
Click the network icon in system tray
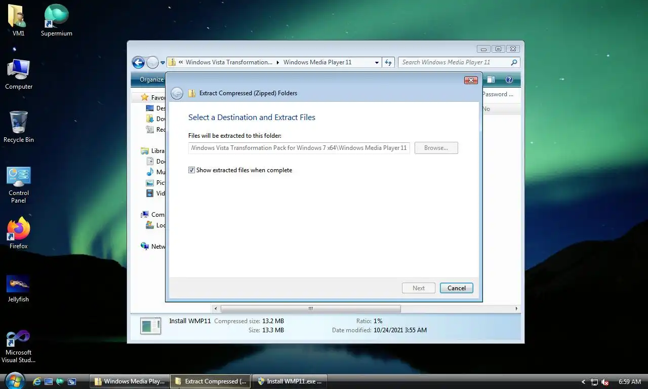pos(594,382)
